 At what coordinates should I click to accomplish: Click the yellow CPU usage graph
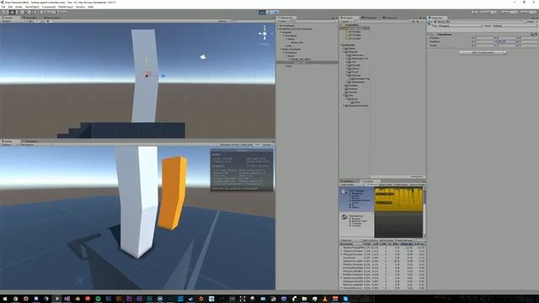tap(398, 199)
